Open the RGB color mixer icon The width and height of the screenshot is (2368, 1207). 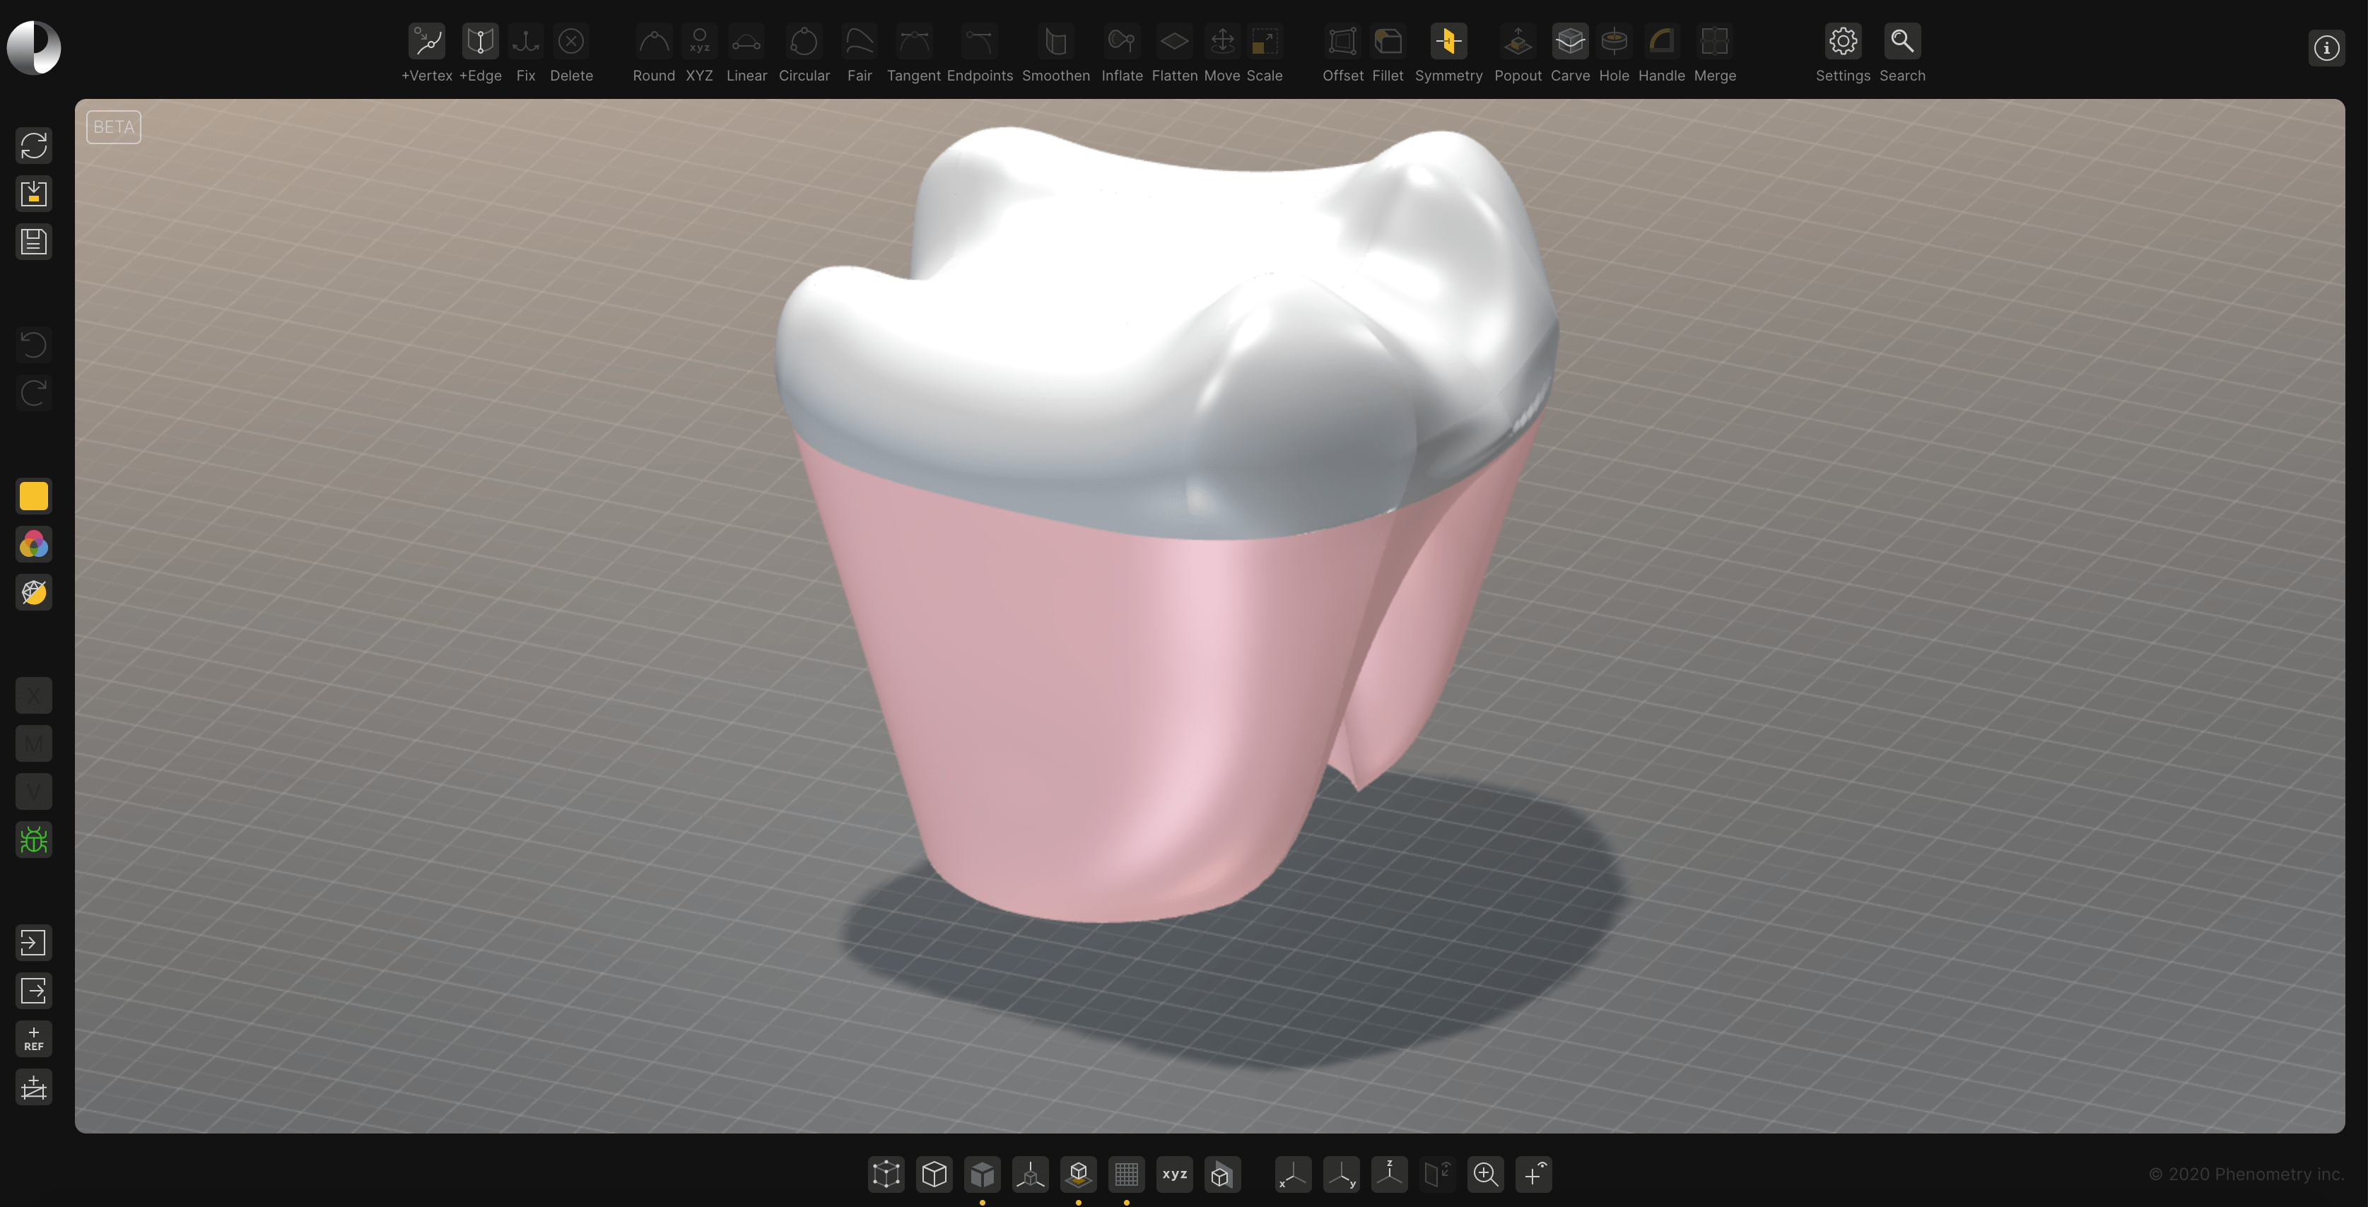pos(34,544)
